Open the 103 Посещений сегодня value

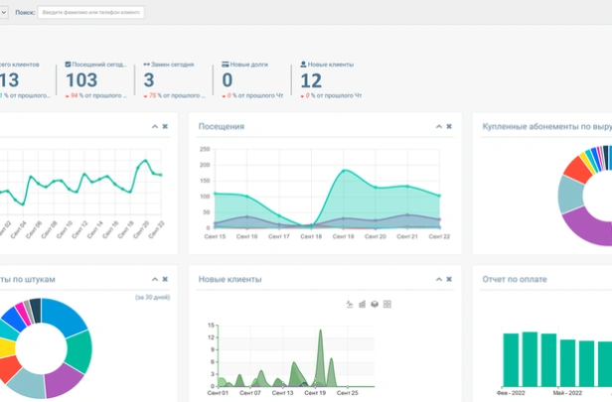click(80, 80)
